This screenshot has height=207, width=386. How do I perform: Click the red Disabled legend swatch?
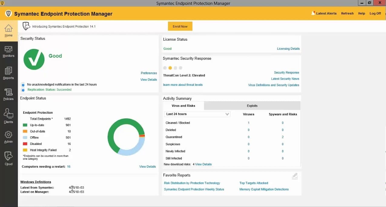(25, 144)
